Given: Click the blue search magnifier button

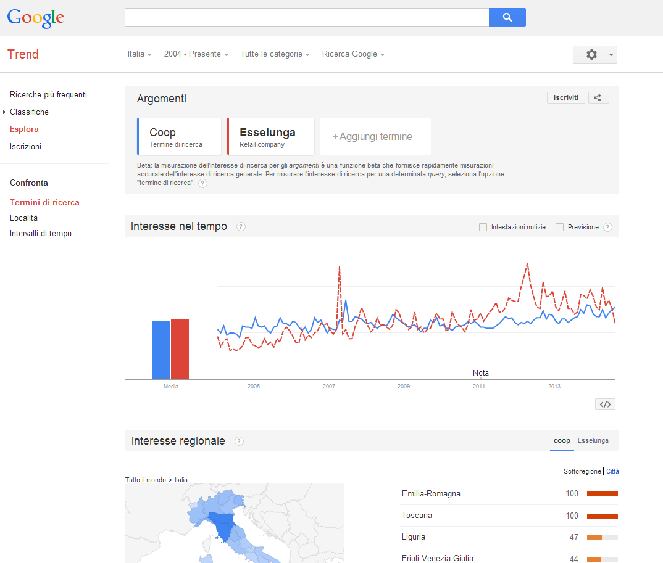Looking at the screenshot, I should (507, 17).
